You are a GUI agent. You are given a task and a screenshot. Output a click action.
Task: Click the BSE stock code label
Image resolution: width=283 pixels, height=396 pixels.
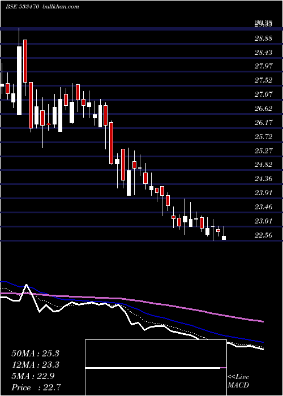[x=22, y=7]
